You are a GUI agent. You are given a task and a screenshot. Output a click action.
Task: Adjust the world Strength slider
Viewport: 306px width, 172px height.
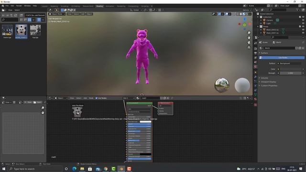pos(290,73)
